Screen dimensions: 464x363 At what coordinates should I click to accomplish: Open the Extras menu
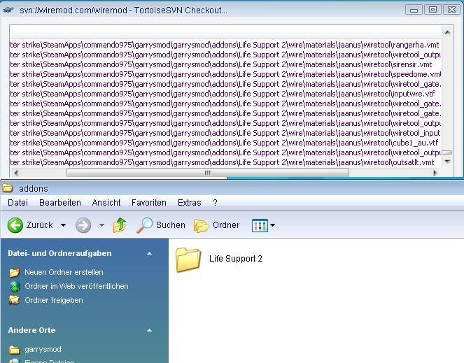[x=189, y=203]
